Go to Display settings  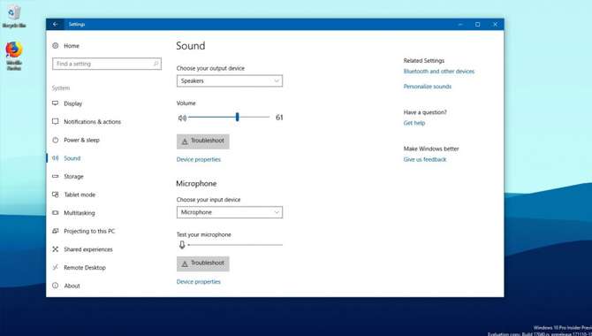tap(72, 103)
